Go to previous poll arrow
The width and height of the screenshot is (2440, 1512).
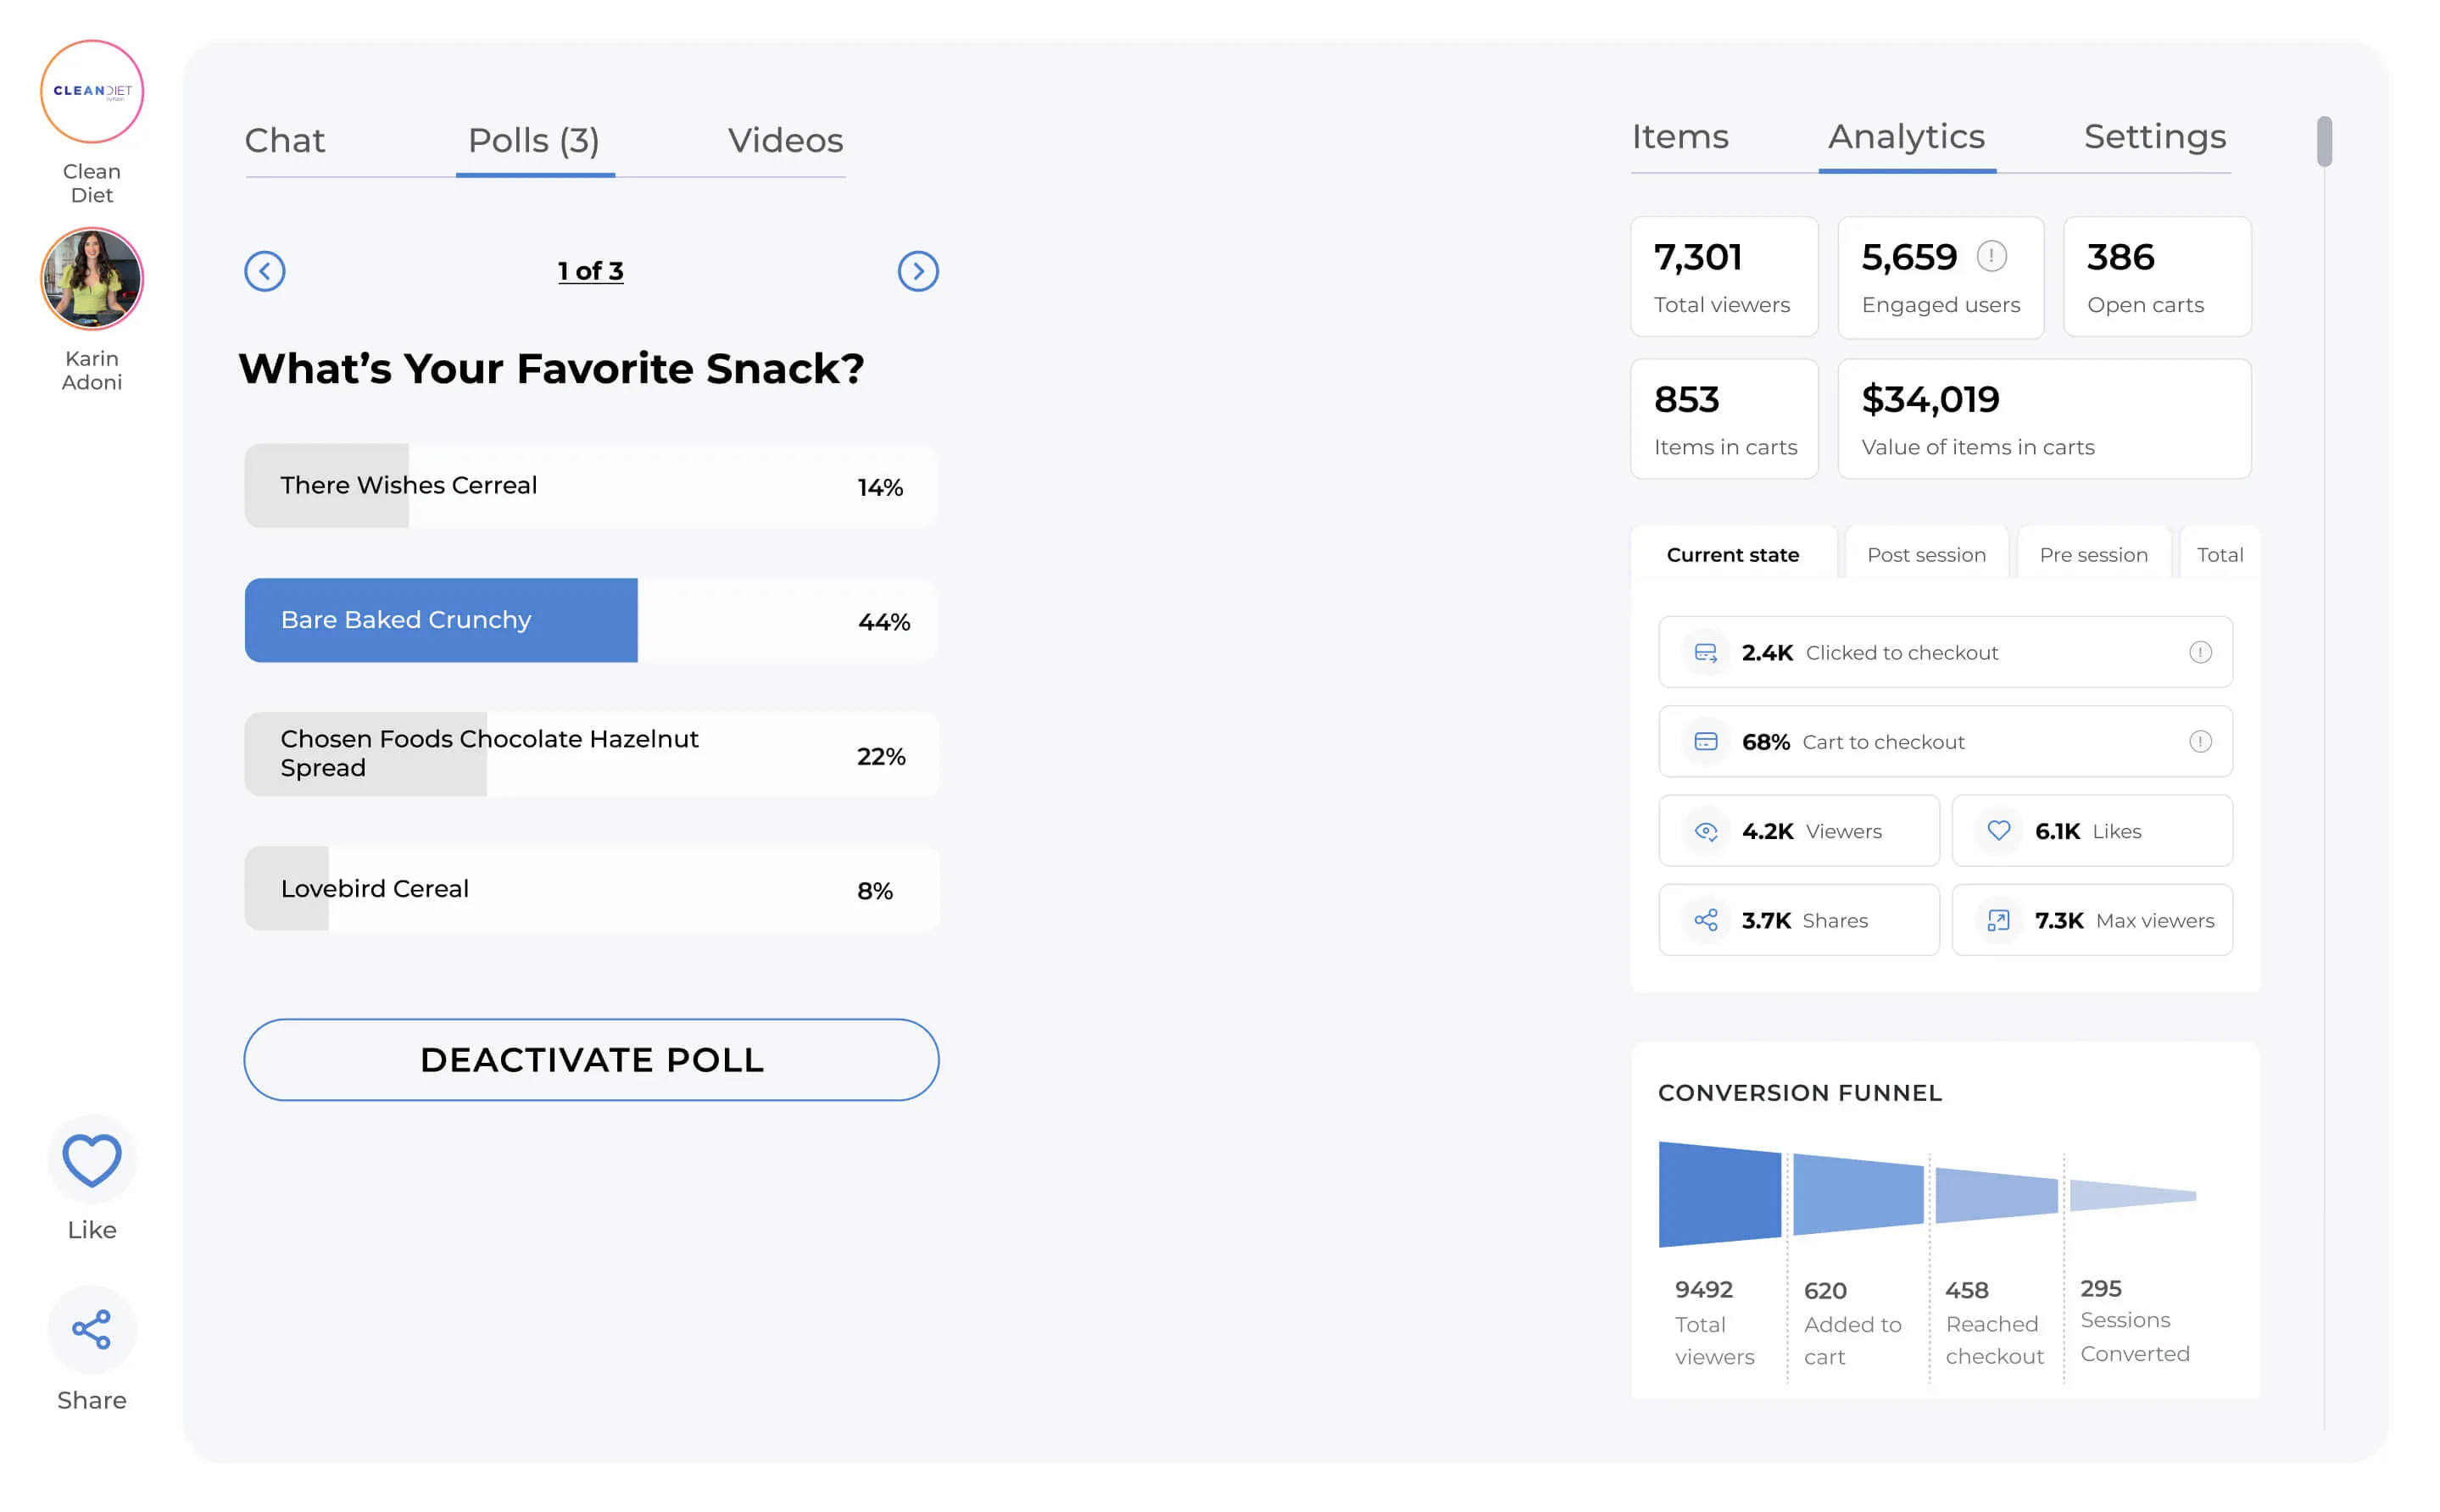coord(265,271)
